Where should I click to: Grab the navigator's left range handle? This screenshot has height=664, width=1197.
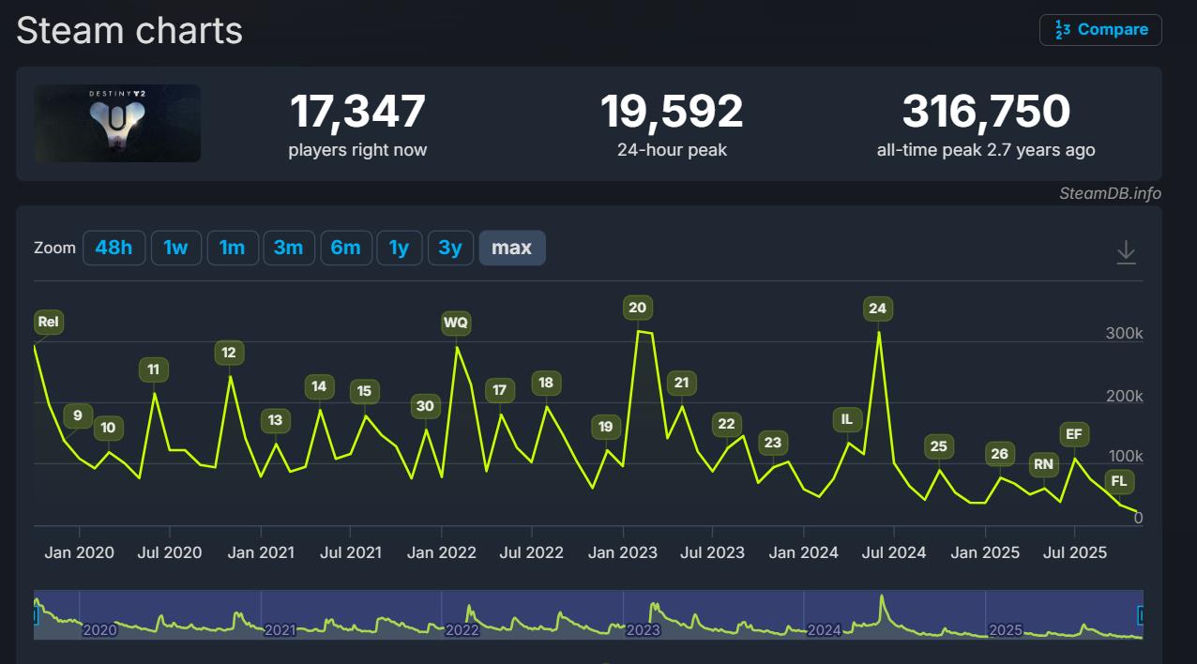[36, 615]
